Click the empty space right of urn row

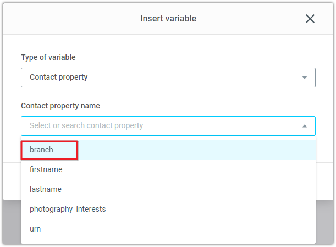(178, 229)
